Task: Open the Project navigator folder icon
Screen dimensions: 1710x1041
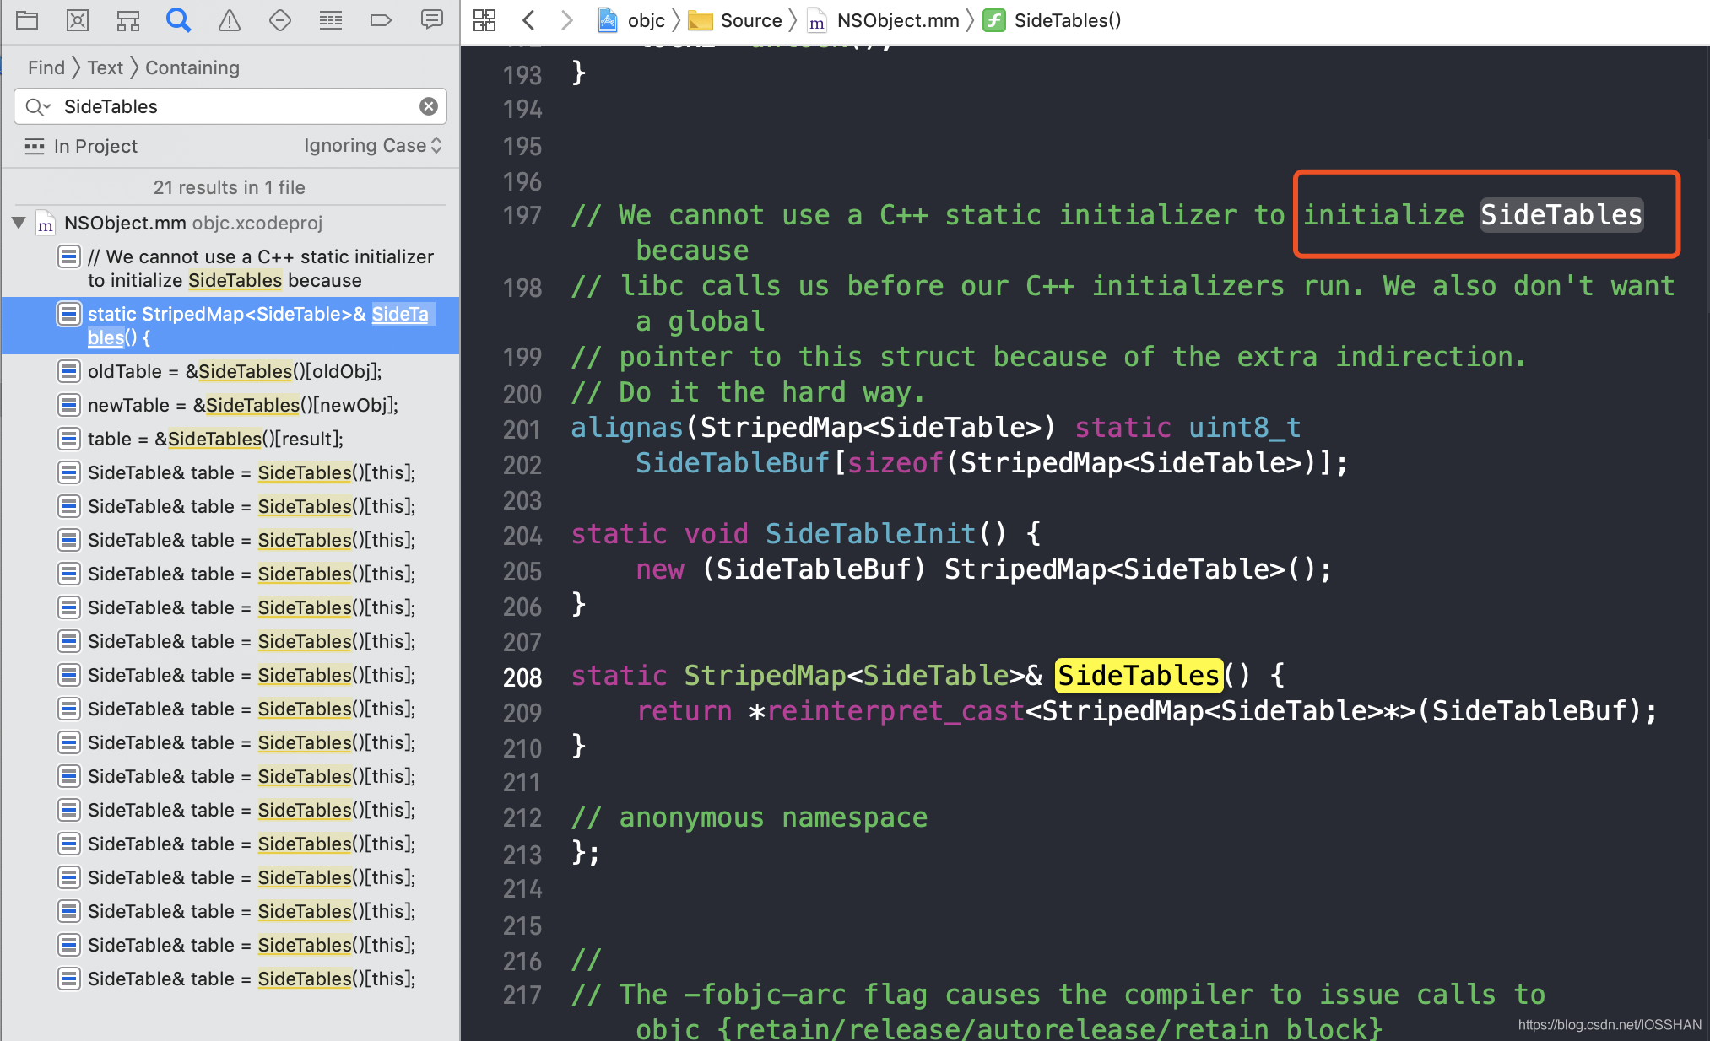Action: pos(27,20)
